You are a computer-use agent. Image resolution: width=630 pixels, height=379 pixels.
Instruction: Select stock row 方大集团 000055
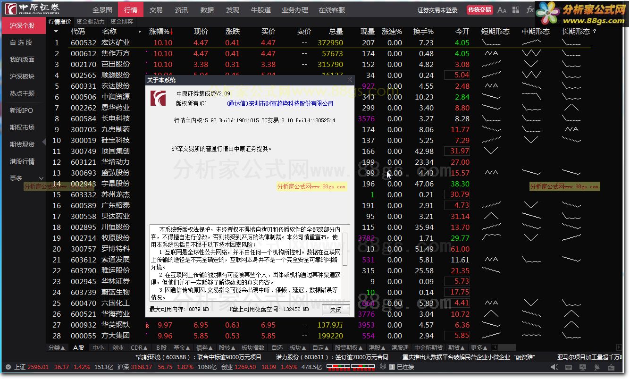319,336
